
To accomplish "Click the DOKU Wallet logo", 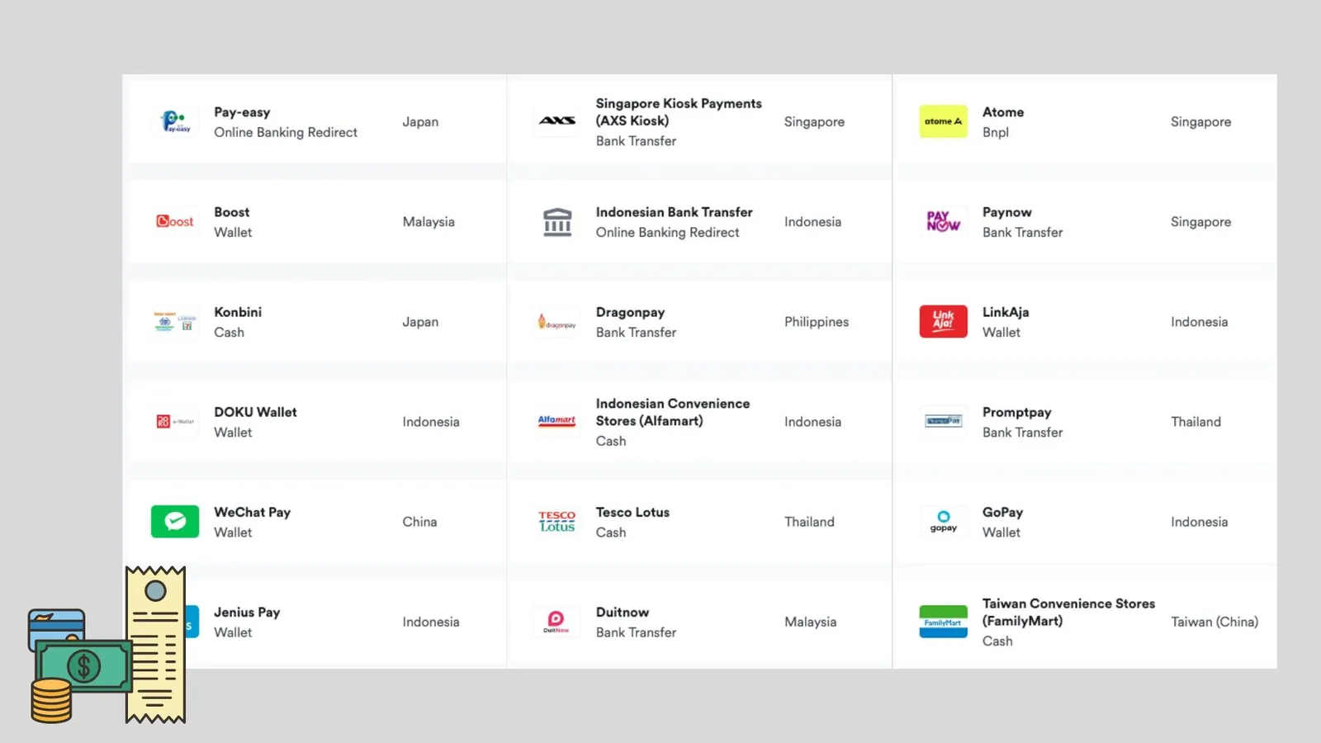I will [175, 421].
